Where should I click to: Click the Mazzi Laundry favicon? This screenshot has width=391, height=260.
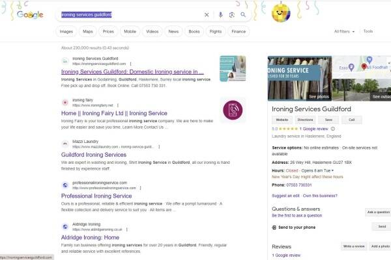click(65, 144)
